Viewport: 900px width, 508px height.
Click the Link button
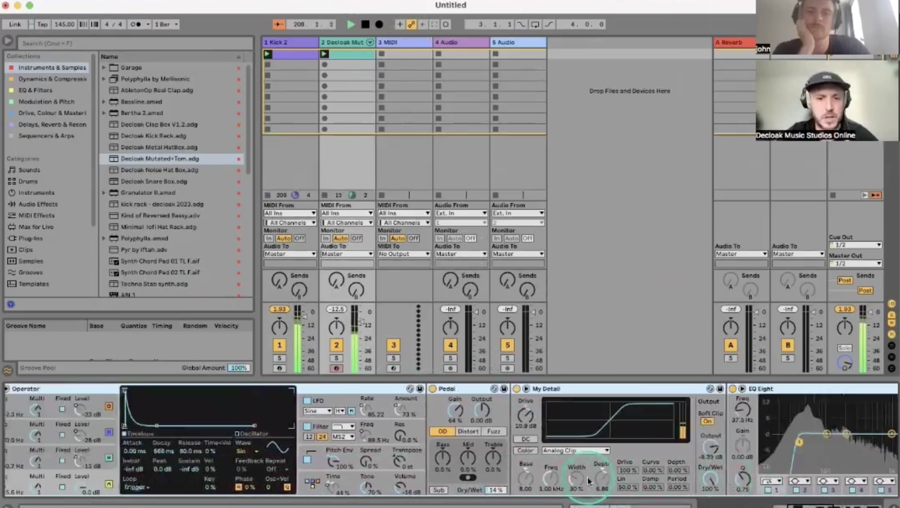pos(15,24)
